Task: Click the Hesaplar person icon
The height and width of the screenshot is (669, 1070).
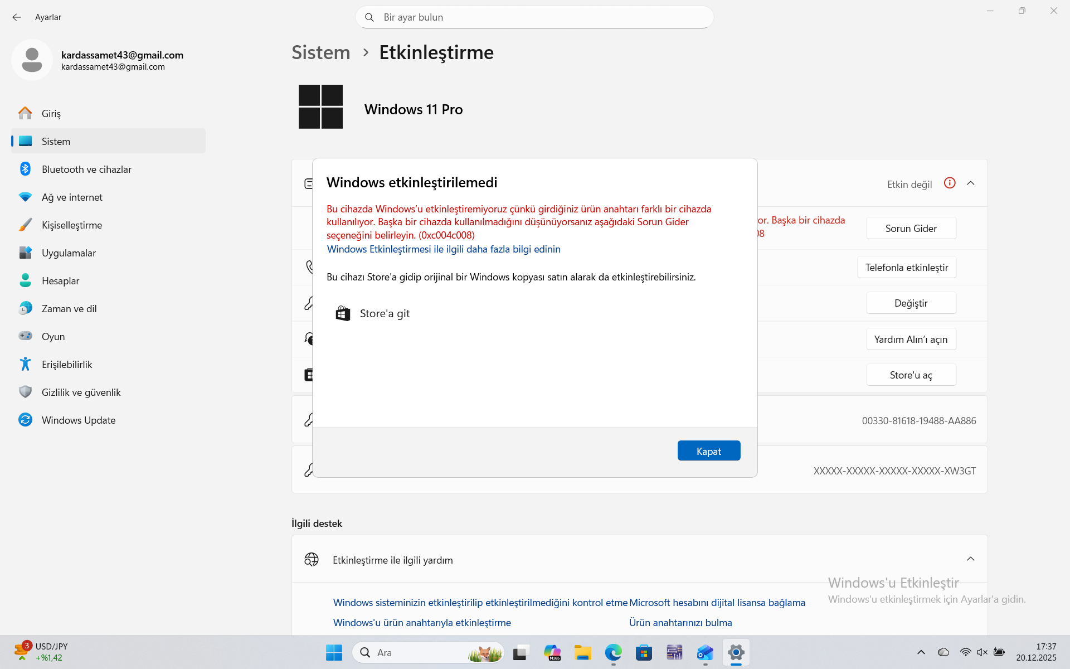Action: tap(25, 280)
